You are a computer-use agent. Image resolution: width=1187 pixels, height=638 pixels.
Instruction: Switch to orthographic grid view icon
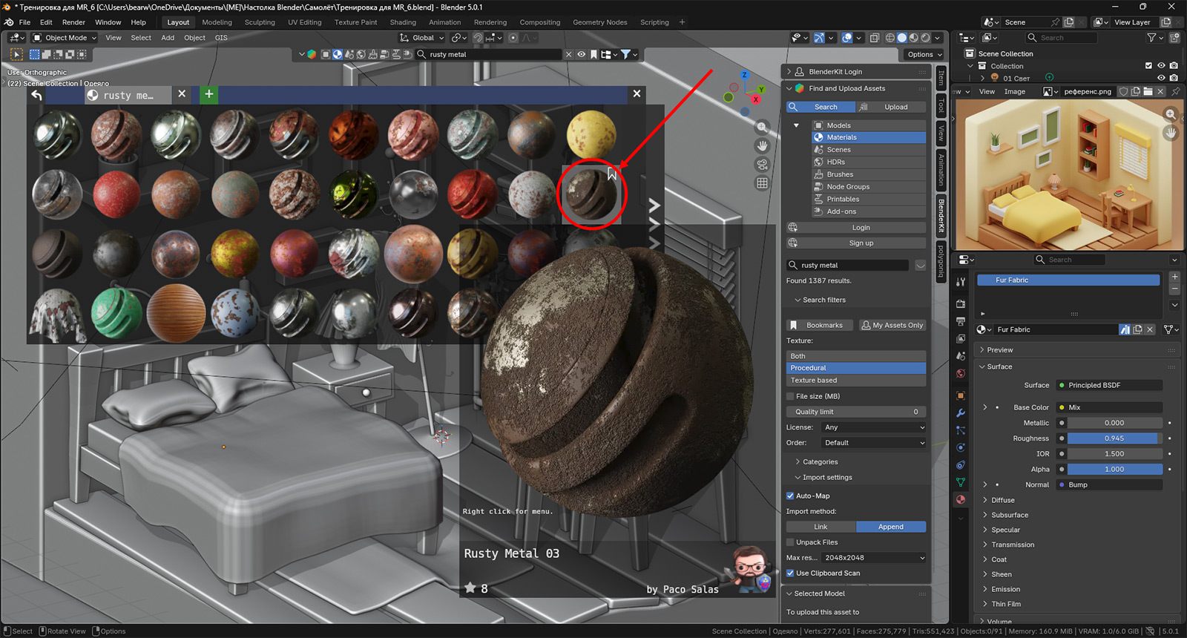click(x=762, y=183)
